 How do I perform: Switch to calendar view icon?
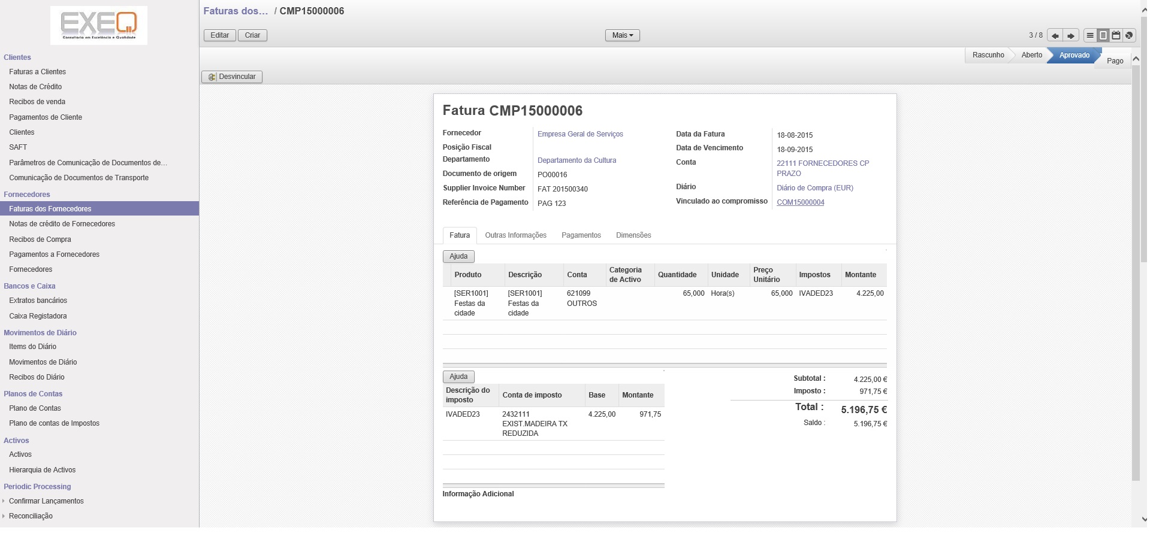pos(1116,35)
